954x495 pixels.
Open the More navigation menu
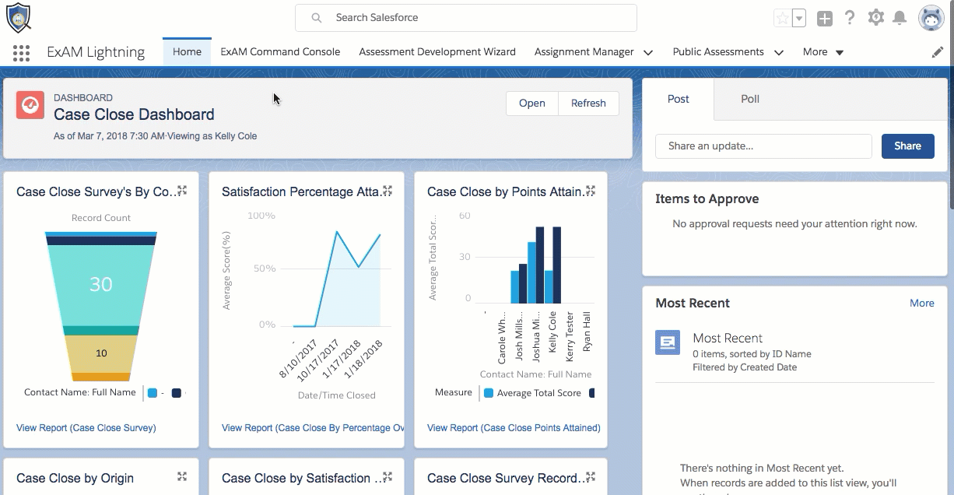click(x=823, y=52)
